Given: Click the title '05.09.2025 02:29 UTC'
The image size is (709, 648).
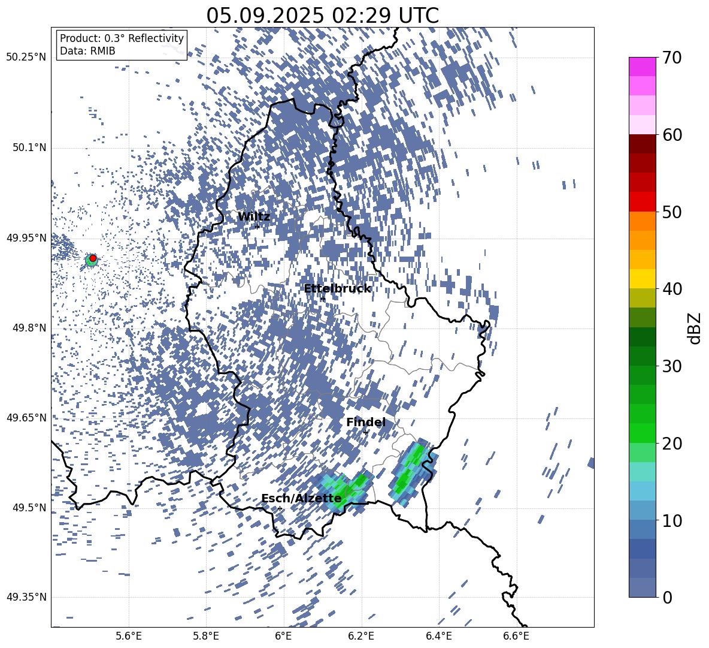Looking at the screenshot, I should click(x=322, y=16).
